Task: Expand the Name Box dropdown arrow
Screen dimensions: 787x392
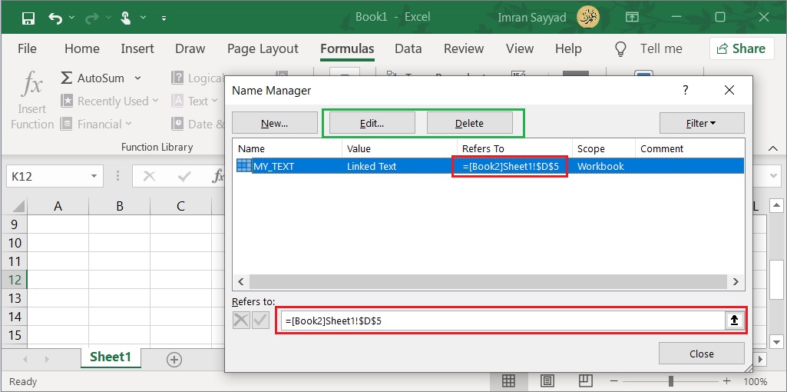Action: 94,177
